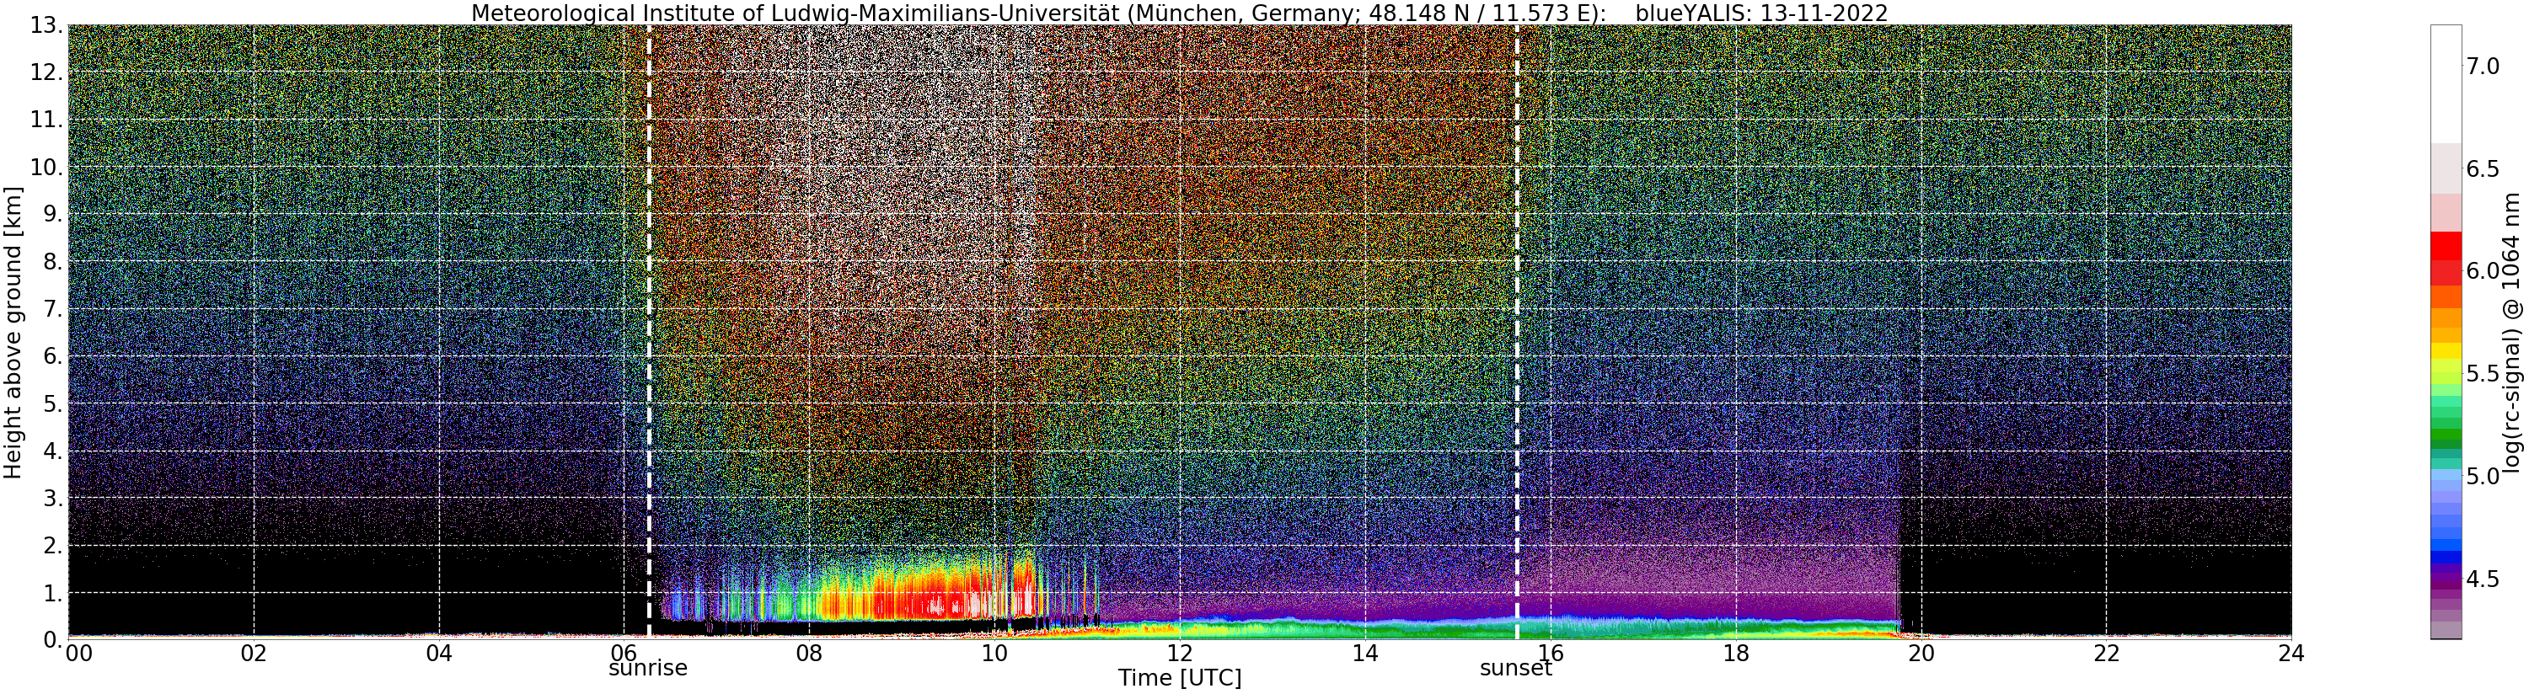Click the 'Height above ground [km]' axis label

pos(13,333)
